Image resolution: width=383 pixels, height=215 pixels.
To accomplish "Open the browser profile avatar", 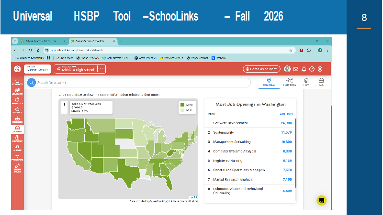I will pos(320,50).
